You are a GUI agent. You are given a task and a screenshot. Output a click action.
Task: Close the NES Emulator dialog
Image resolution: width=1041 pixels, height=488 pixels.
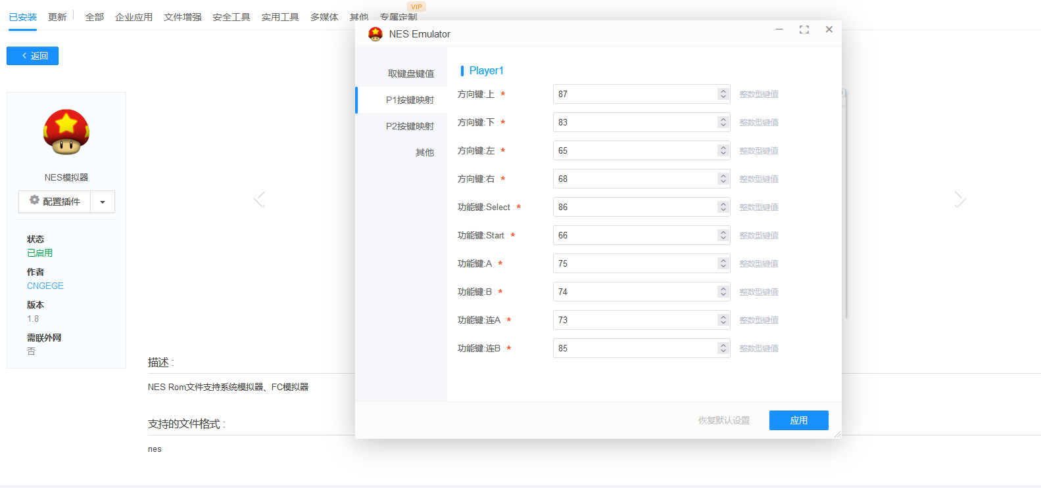click(829, 30)
